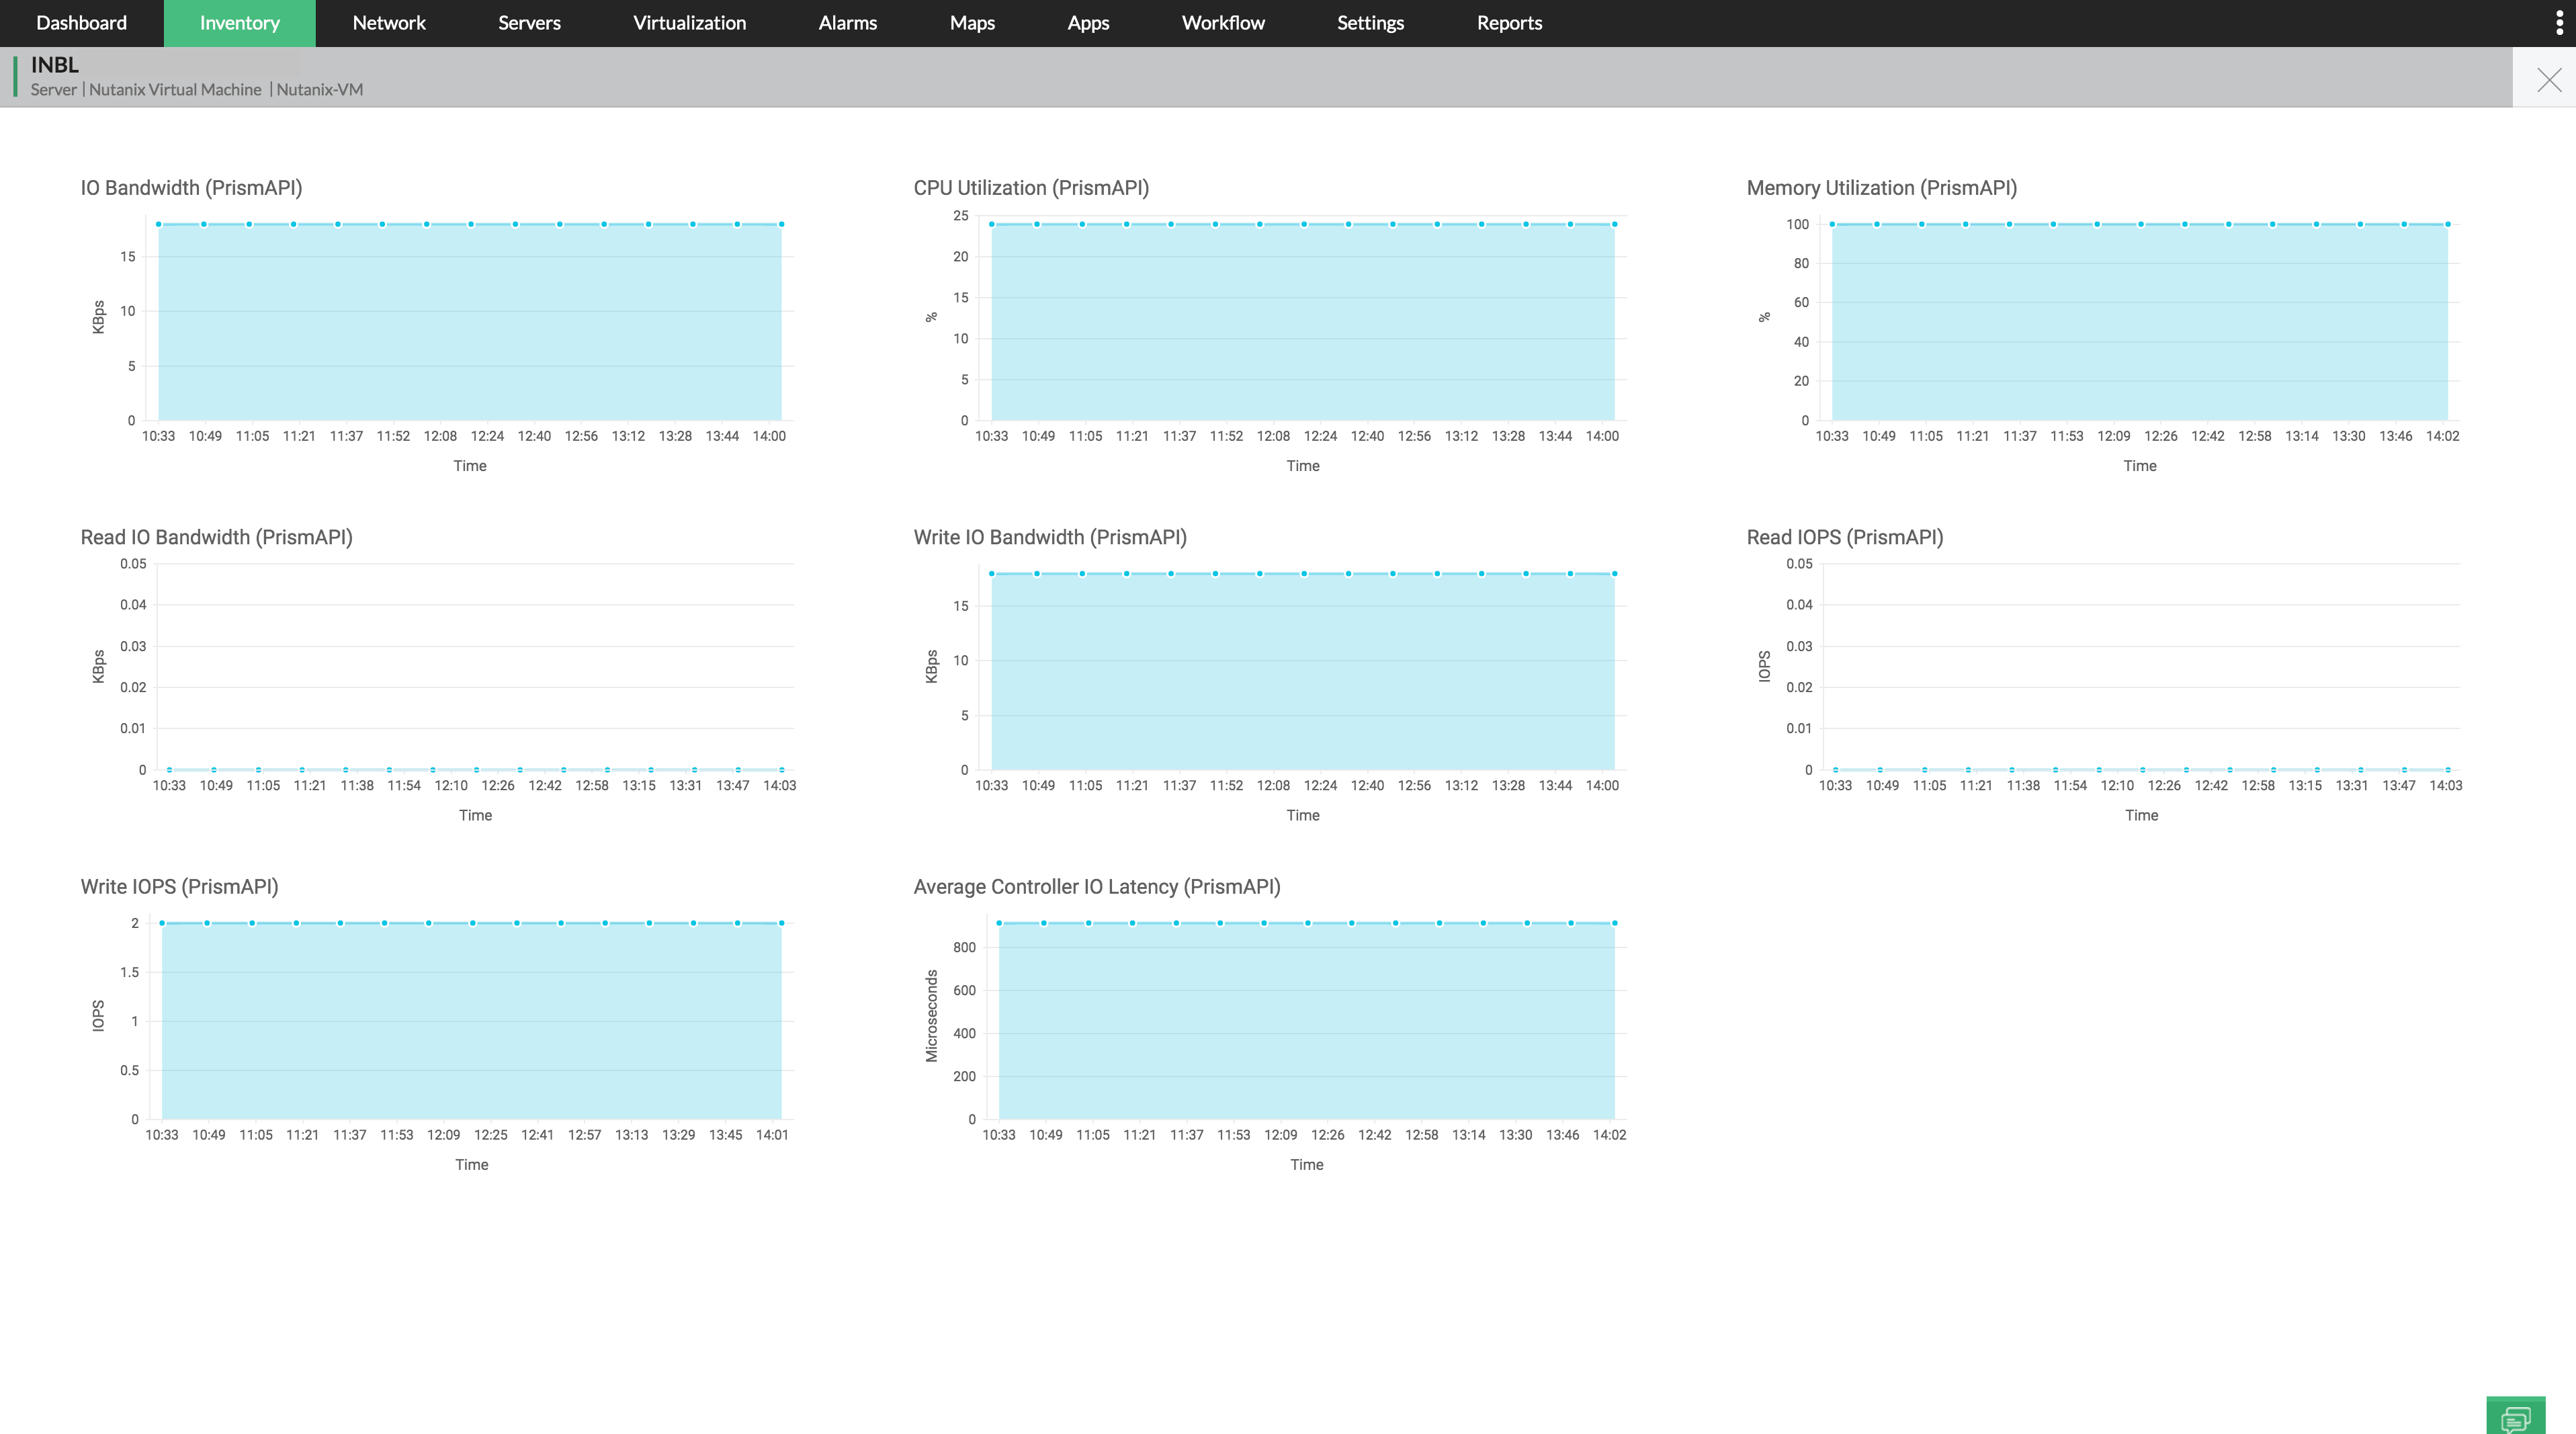Click last point of Average Controller IO Latency chart

pos(1614,923)
